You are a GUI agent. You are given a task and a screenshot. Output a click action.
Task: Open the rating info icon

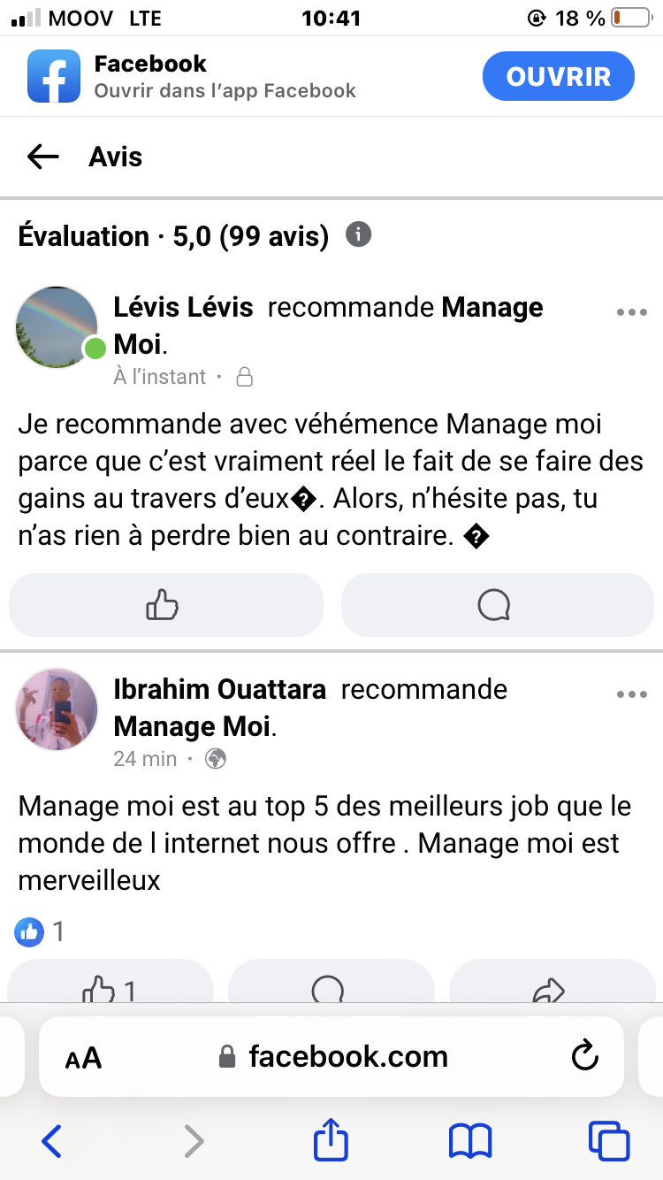358,235
